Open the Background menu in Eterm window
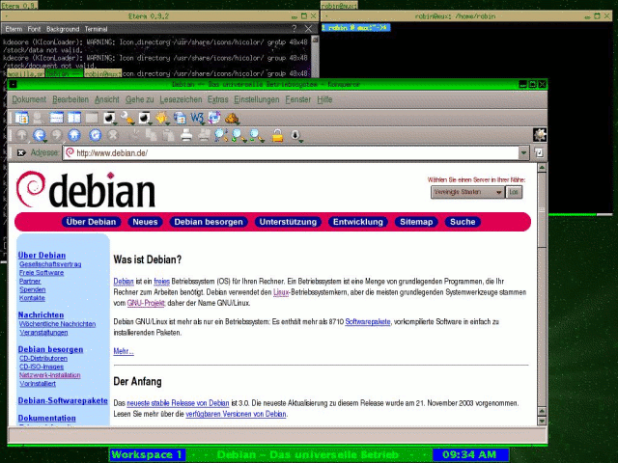 point(63,29)
